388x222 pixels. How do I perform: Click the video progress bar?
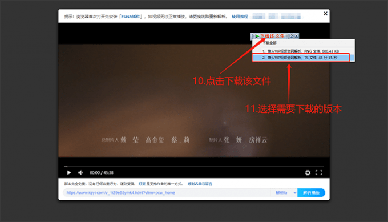click(194, 167)
